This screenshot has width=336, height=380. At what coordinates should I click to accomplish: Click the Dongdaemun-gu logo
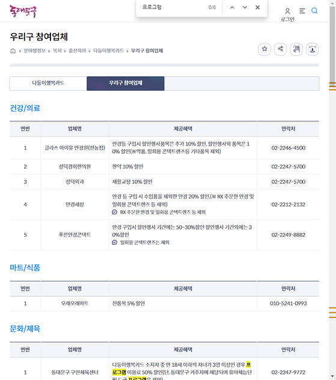click(x=23, y=11)
